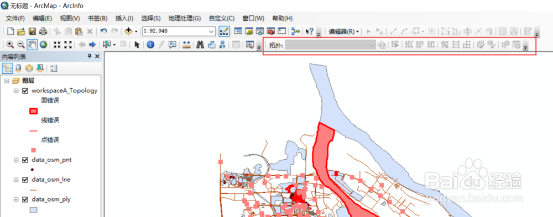
Task: Click the Go To XY tool
Action: (222, 45)
